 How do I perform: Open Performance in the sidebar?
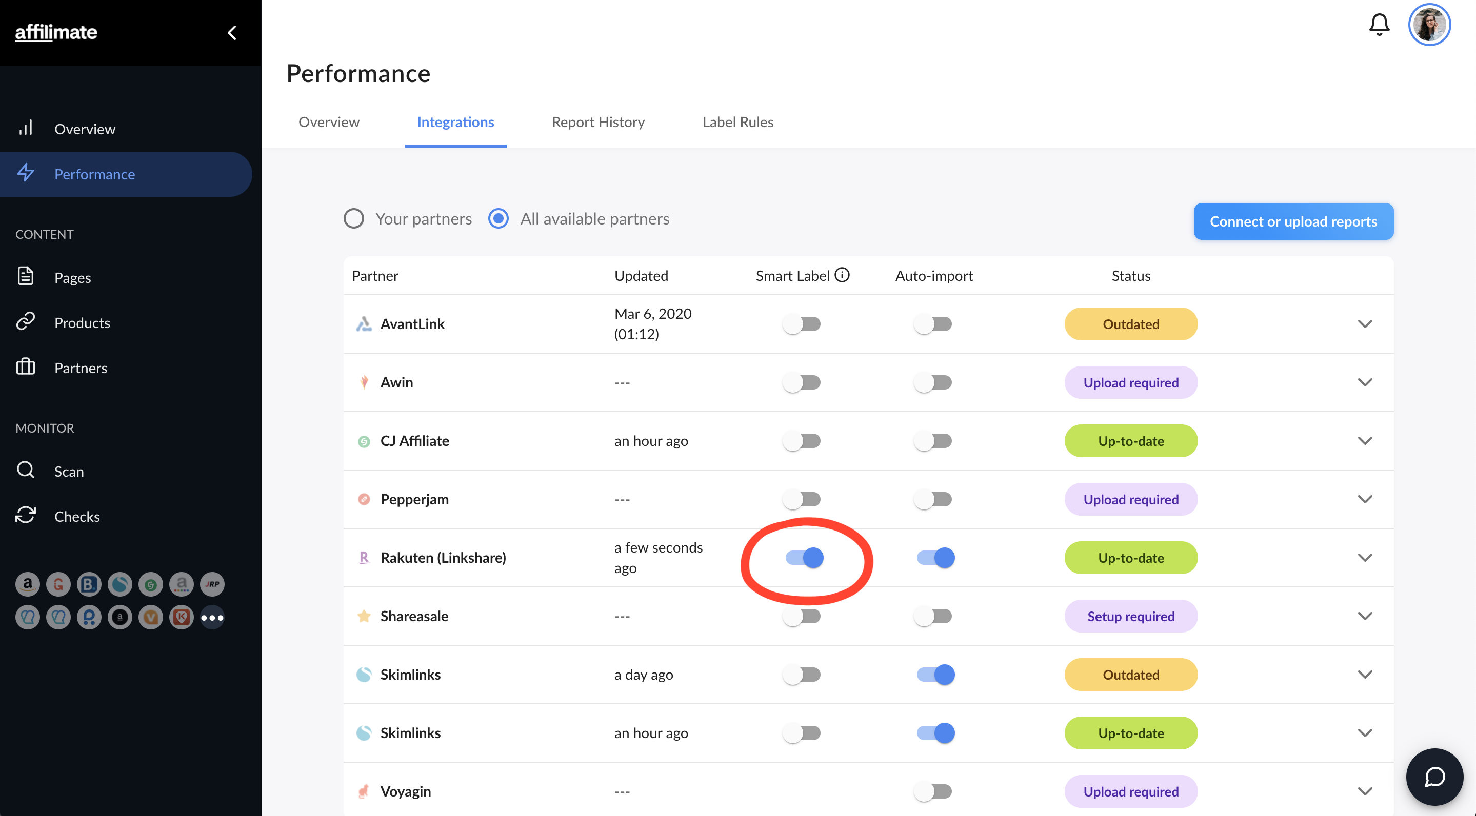coord(126,174)
